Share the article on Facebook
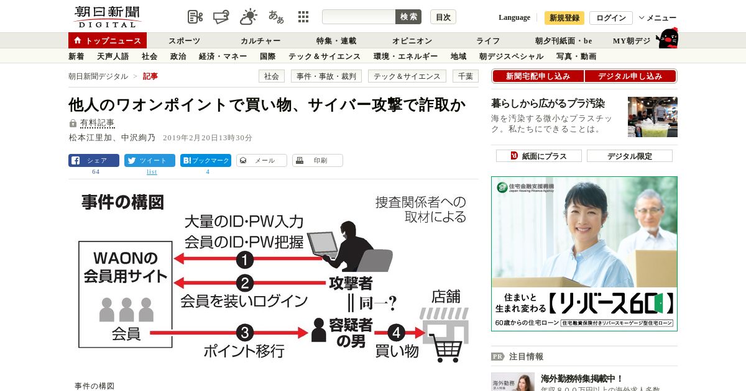Viewport: 746px width, 391px height. pos(94,160)
